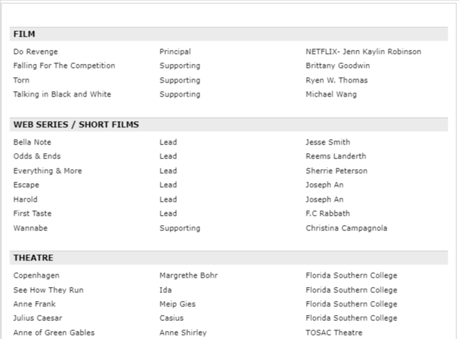Click the Meip Gies role text
459x339 pixels.
[177, 304]
